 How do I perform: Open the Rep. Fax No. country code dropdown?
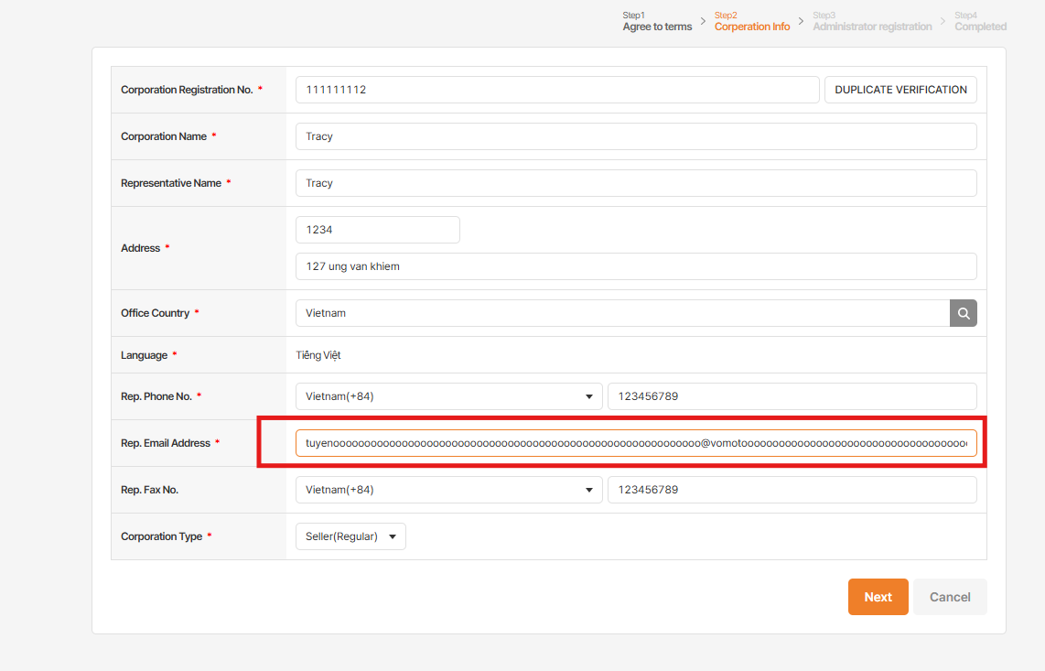pos(448,490)
